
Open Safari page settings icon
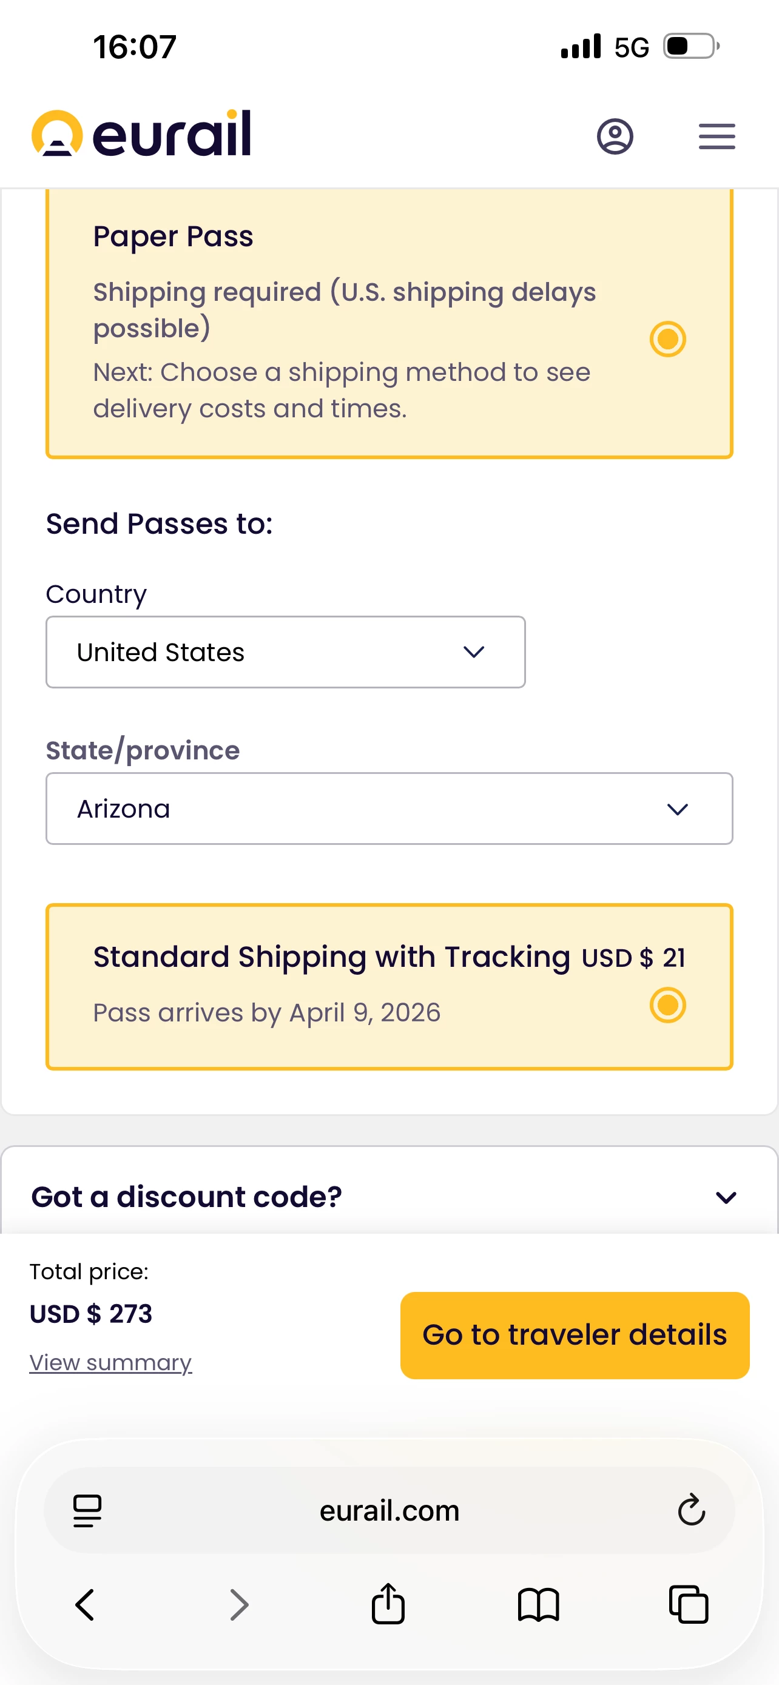[x=87, y=1510]
